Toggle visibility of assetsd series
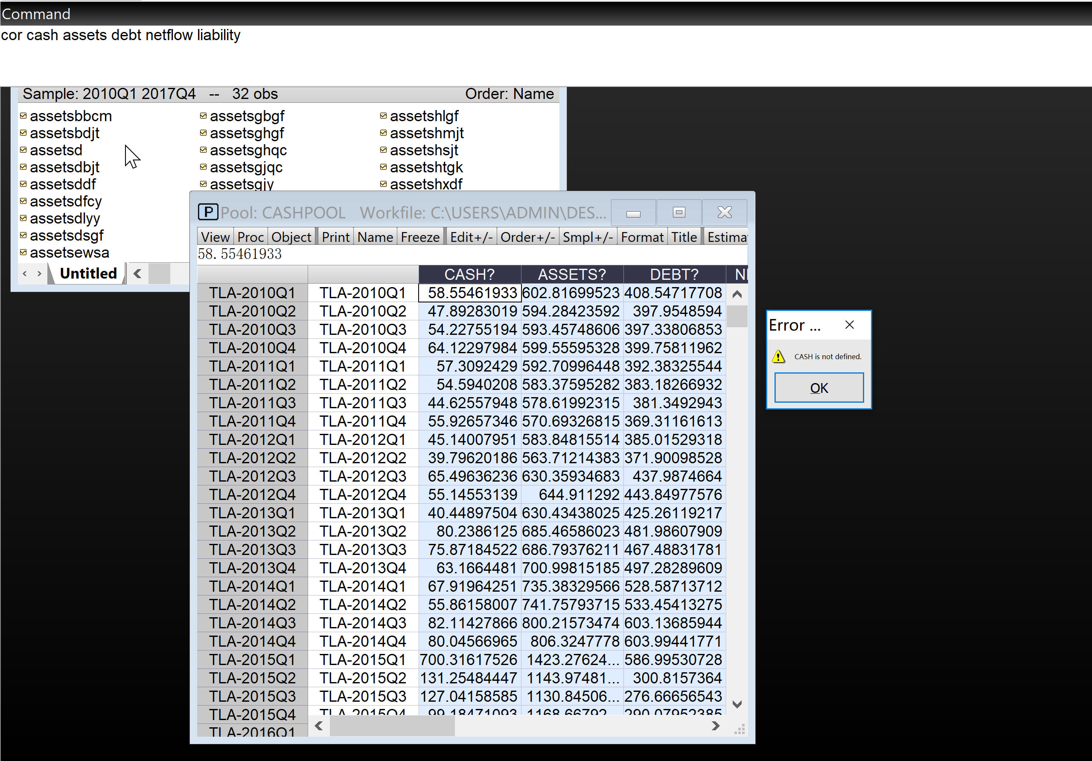Viewport: 1092px width, 761px height. (x=23, y=150)
